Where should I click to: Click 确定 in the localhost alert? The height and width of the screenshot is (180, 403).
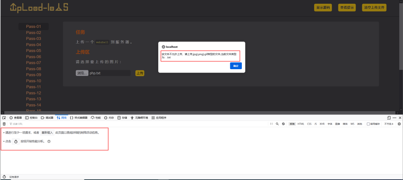pos(236,66)
